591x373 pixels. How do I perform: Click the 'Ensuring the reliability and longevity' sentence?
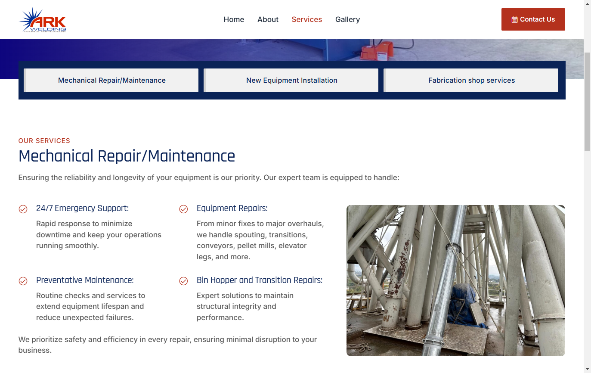(x=209, y=177)
